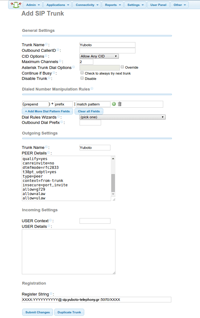Click PEER Details scrollbar down arrow
This screenshot has height=318, width=200.
(113, 194)
